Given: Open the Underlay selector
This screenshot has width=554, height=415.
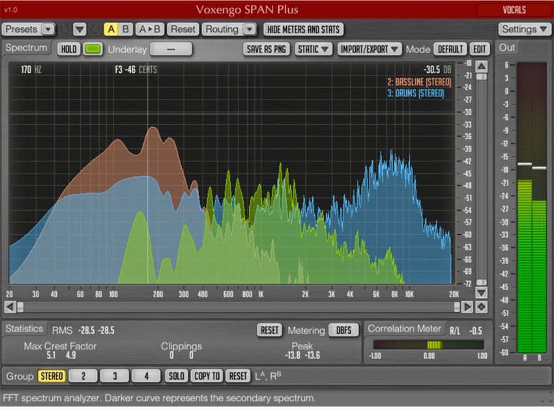Looking at the screenshot, I should tap(171, 49).
